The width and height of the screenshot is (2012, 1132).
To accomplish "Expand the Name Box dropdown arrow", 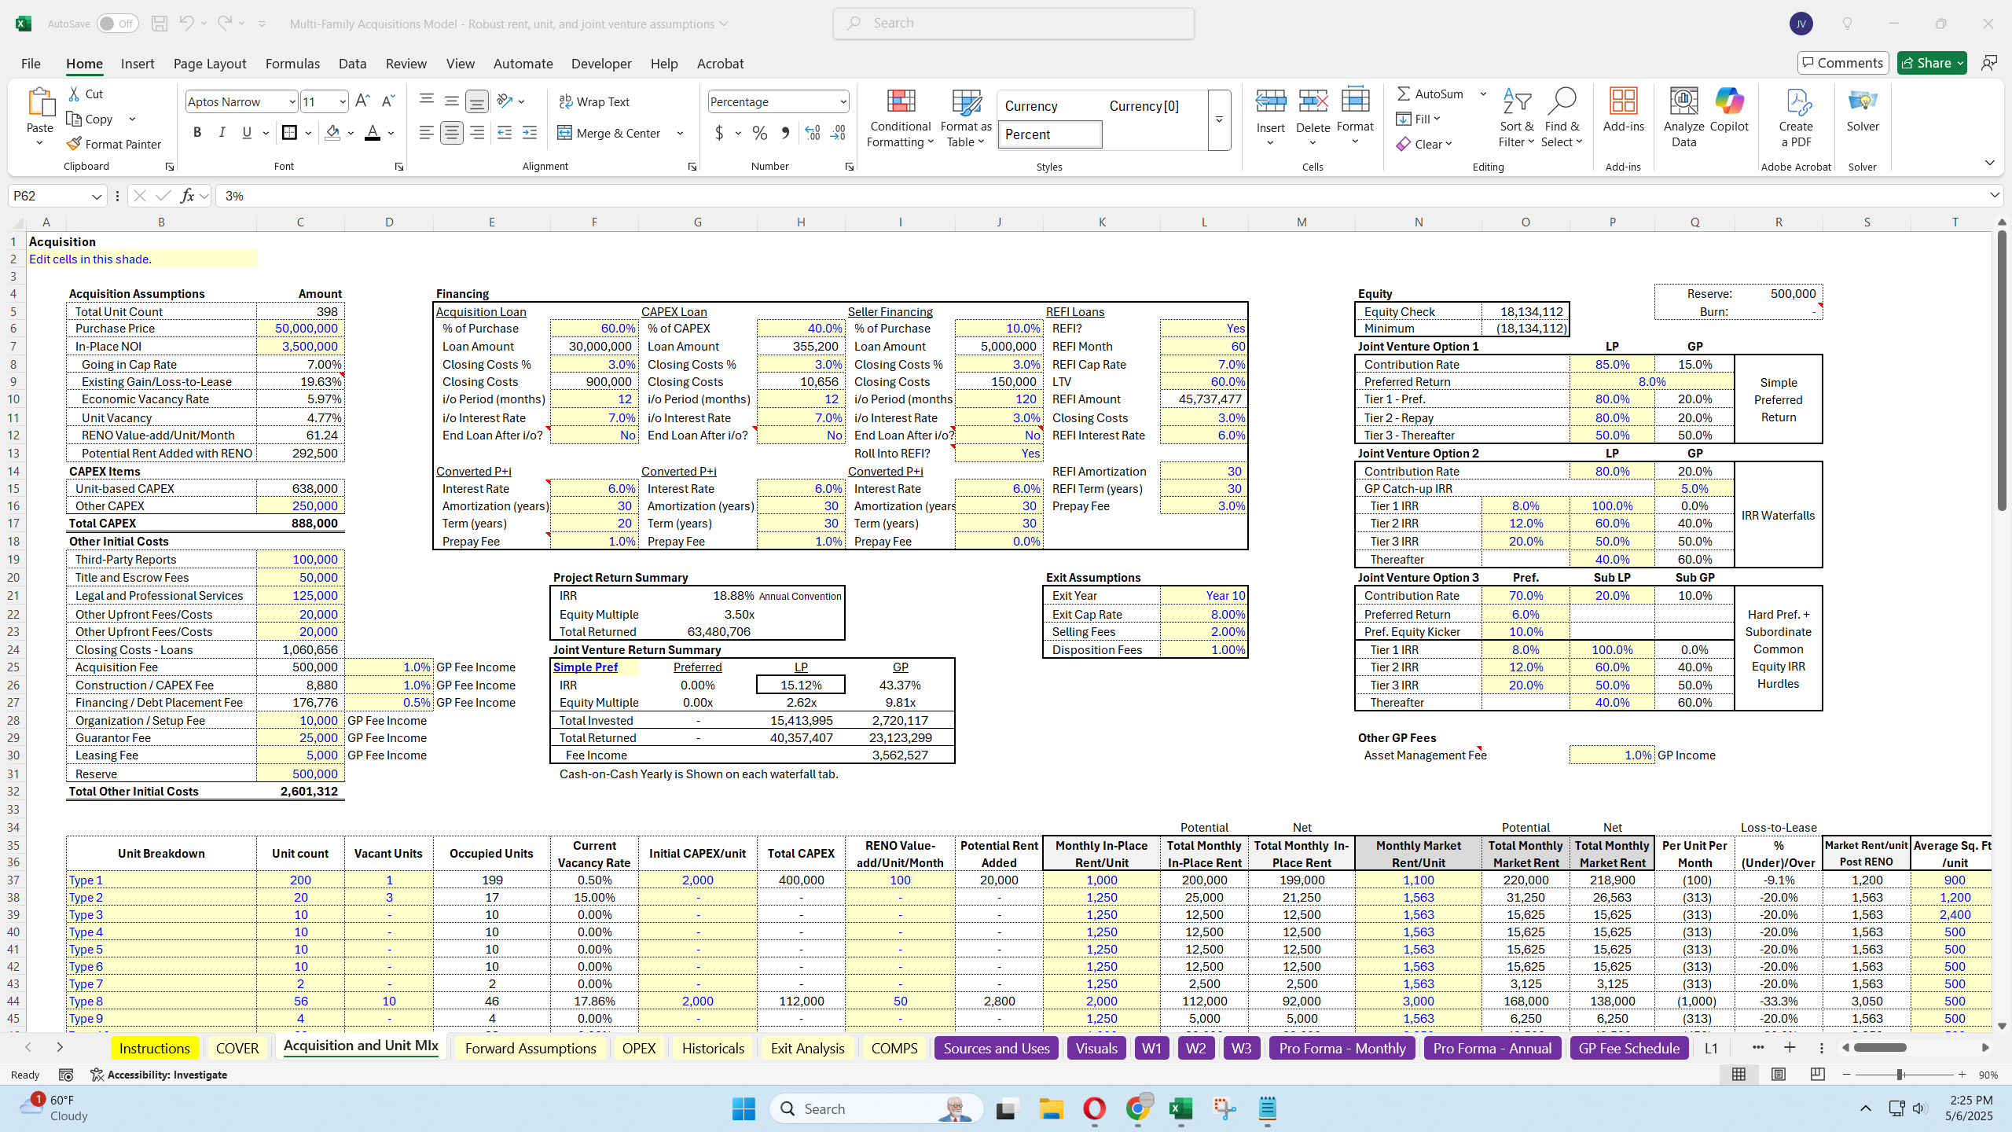I will click(x=96, y=196).
